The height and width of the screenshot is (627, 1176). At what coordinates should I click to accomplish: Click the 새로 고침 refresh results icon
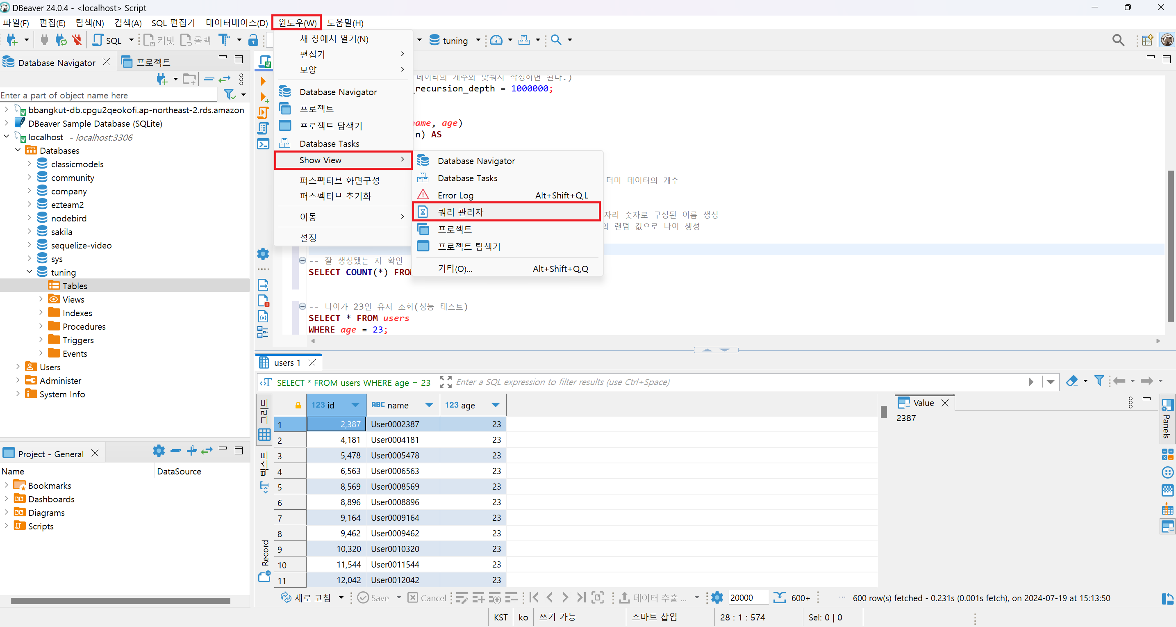(x=286, y=597)
